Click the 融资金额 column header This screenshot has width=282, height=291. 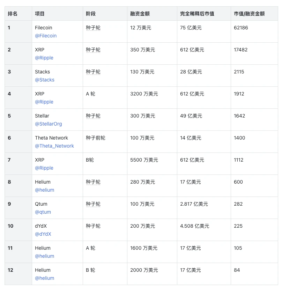(140, 14)
